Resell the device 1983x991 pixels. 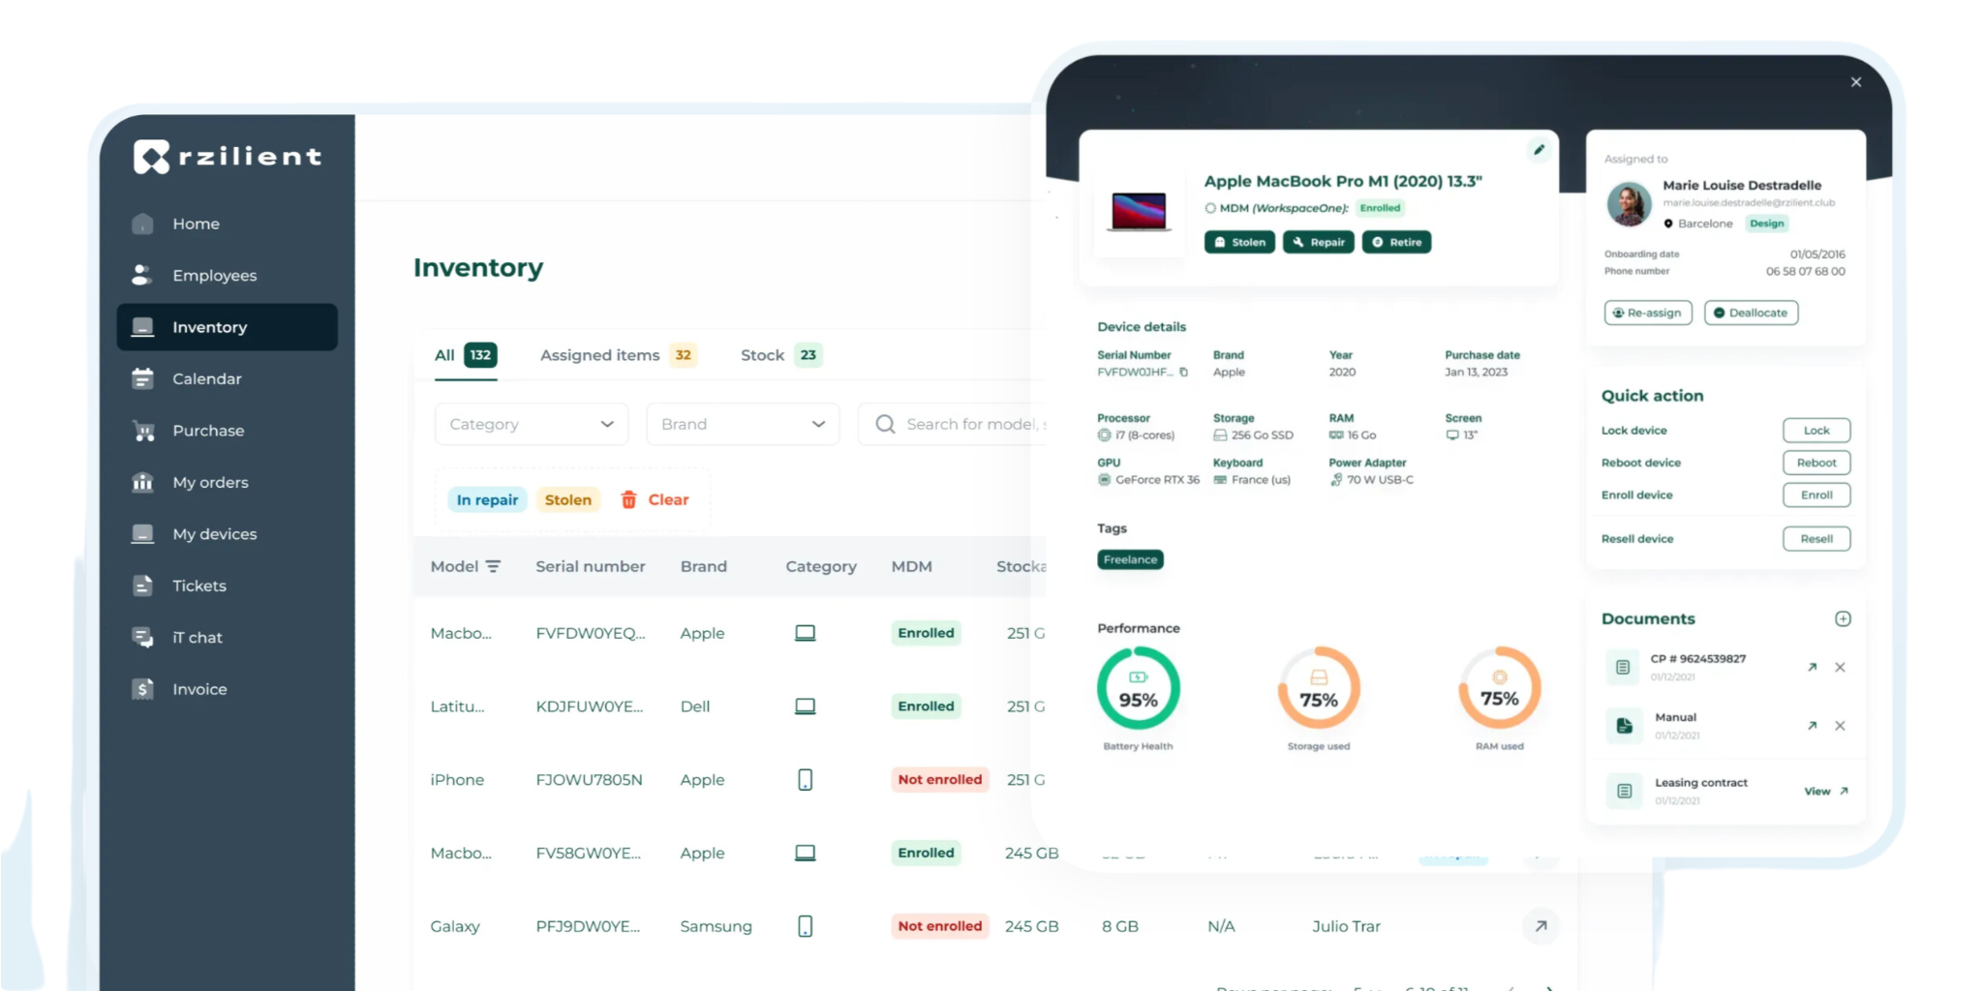1816,539
